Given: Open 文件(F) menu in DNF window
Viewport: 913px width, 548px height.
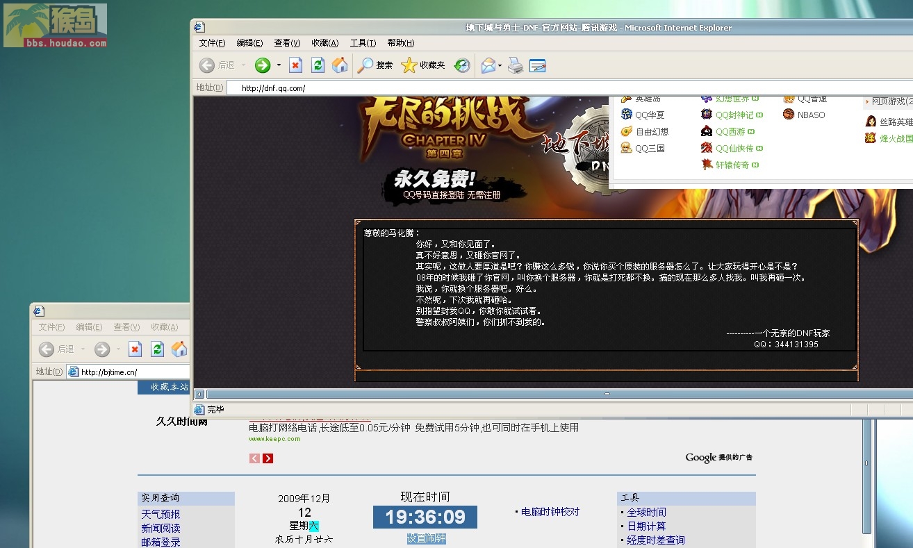Looking at the screenshot, I should (x=212, y=43).
